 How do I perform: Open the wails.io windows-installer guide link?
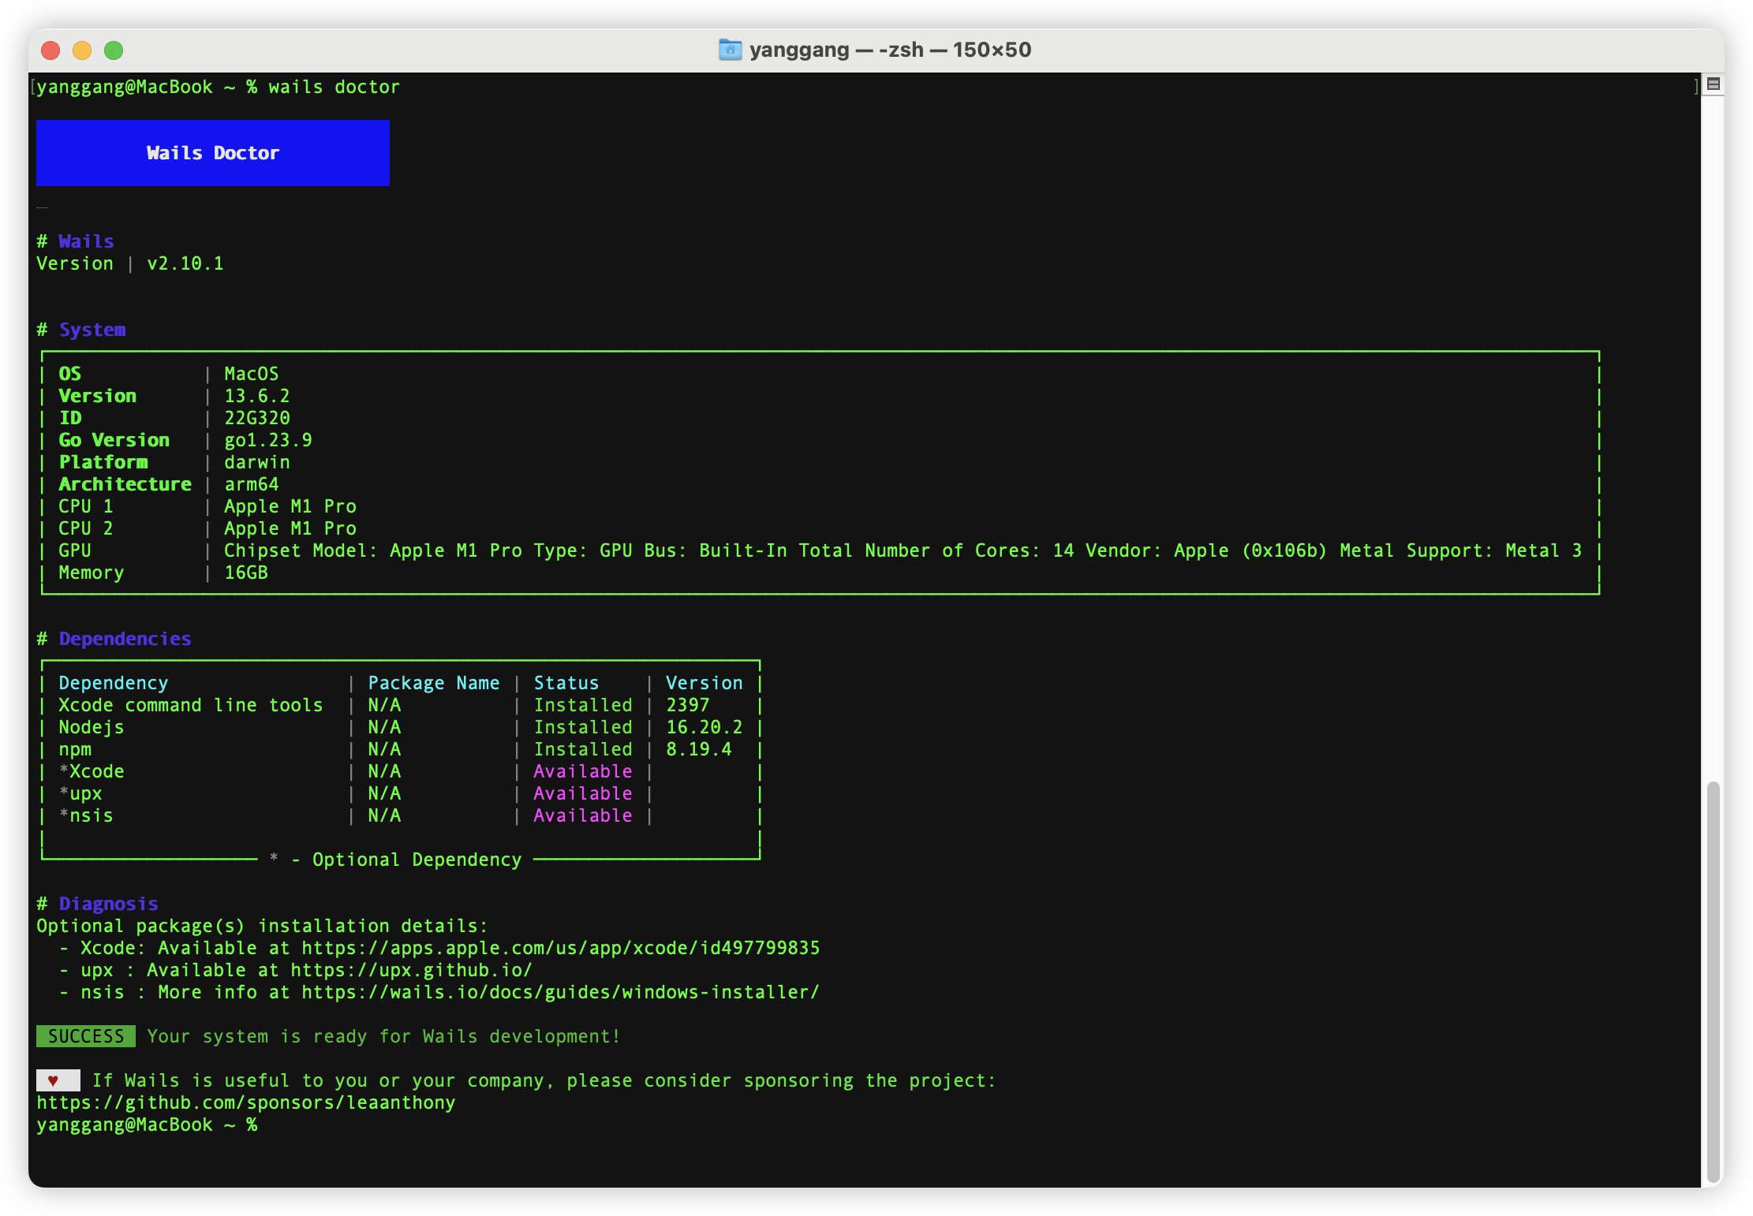[x=560, y=992]
